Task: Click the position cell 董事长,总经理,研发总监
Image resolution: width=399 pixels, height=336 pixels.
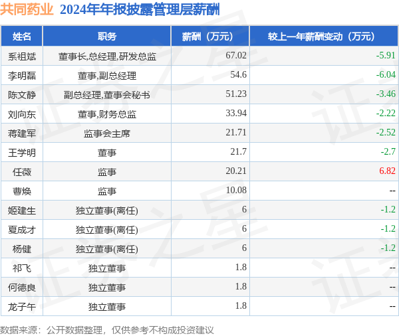Action: (x=107, y=56)
